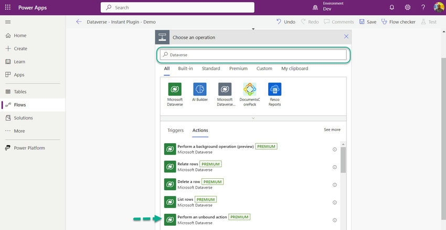Open the help question mark icon
446x230 pixels.
[x=423, y=7]
